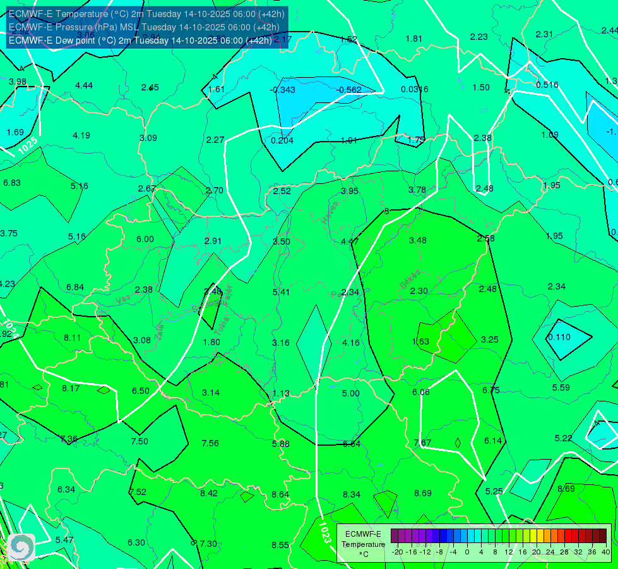Click the 5.00 value

[x=351, y=393]
